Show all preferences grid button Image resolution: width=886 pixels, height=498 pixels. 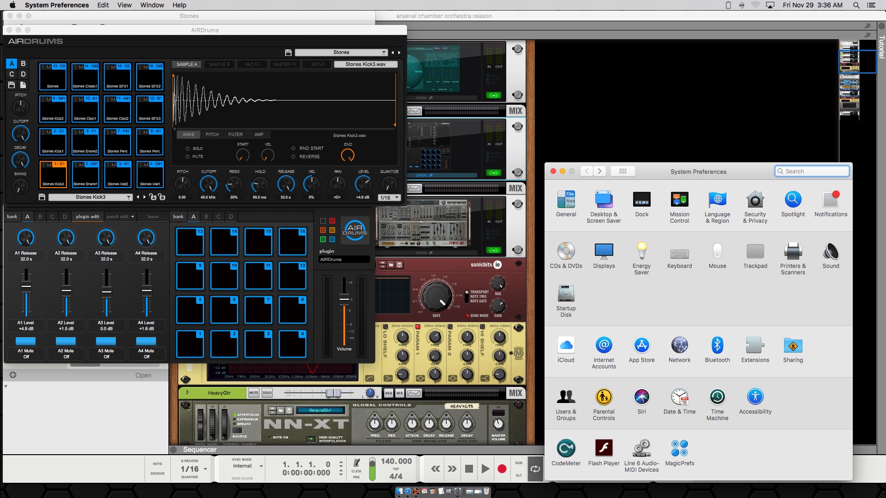point(623,171)
